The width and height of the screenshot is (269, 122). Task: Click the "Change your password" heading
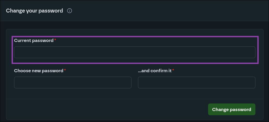(35, 11)
